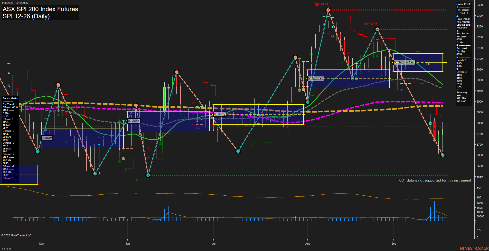This screenshot has width=489, height=251.
Task: Click the M:September monthly range label
Action: (x=405, y=62)
